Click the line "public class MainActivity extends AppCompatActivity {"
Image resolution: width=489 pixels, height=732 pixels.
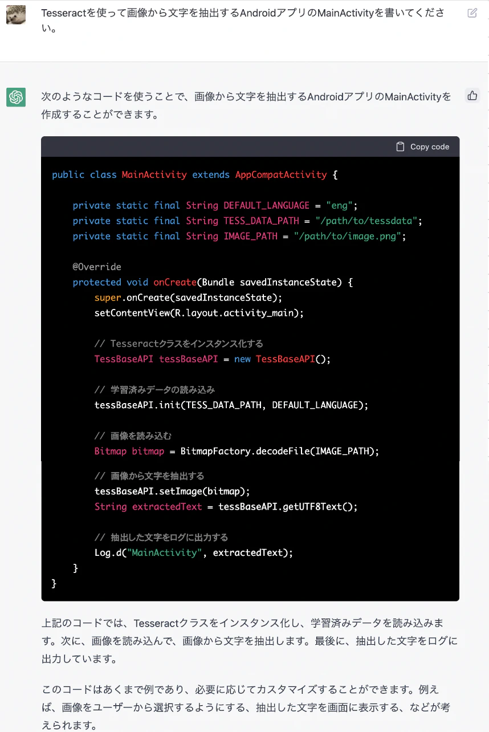point(195,174)
